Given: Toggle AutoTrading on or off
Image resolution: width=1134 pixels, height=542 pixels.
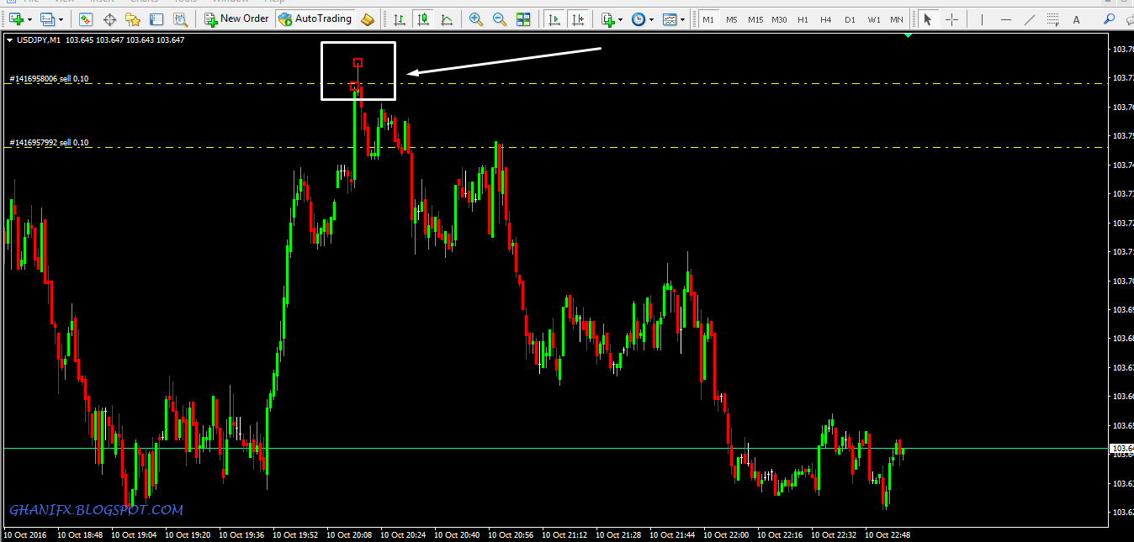Looking at the screenshot, I should click(x=315, y=18).
